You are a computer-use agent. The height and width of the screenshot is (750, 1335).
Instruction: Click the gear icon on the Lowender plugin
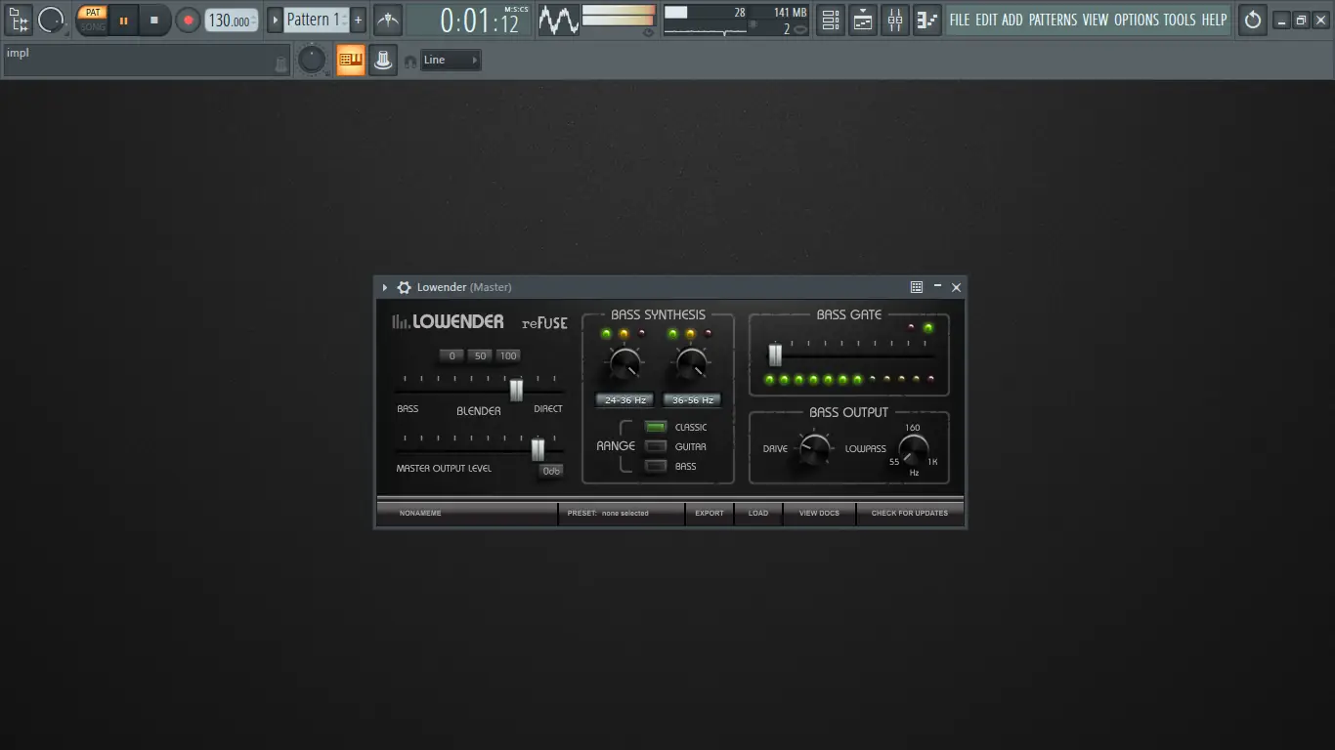404,286
